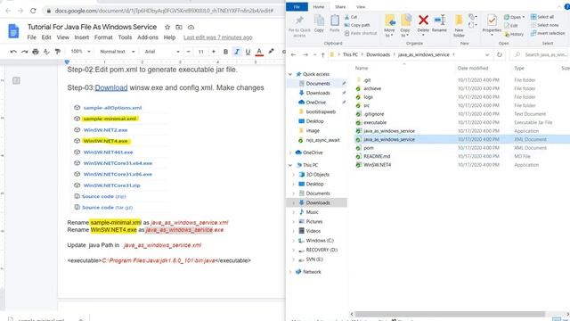Click the document title text

point(92,27)
